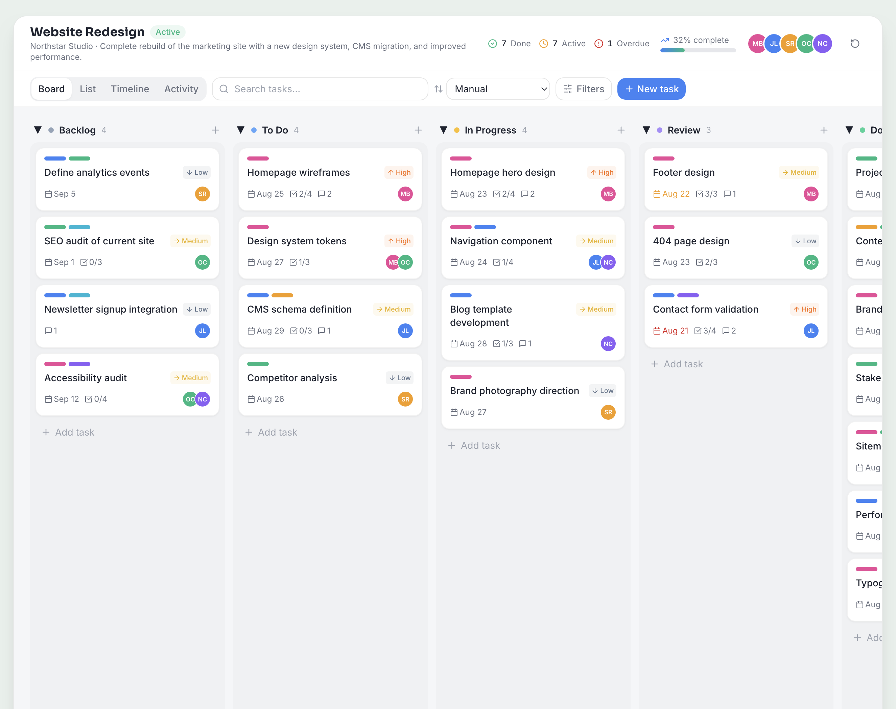896x709 pixels.
Task: Collapse the In Progress column
Action: pyautogui.click(x=443, y=130)
